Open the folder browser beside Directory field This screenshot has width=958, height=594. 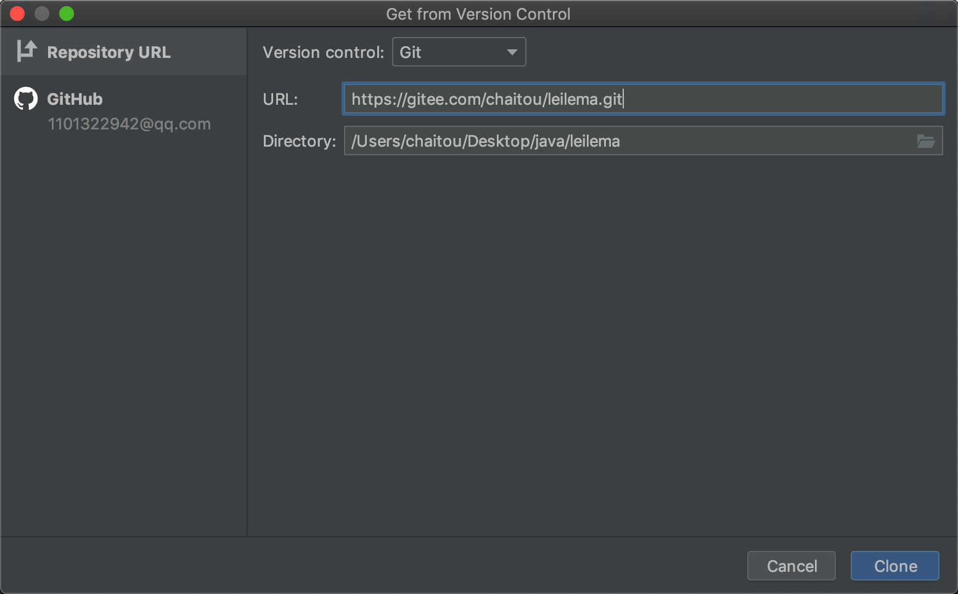[926, 141]
